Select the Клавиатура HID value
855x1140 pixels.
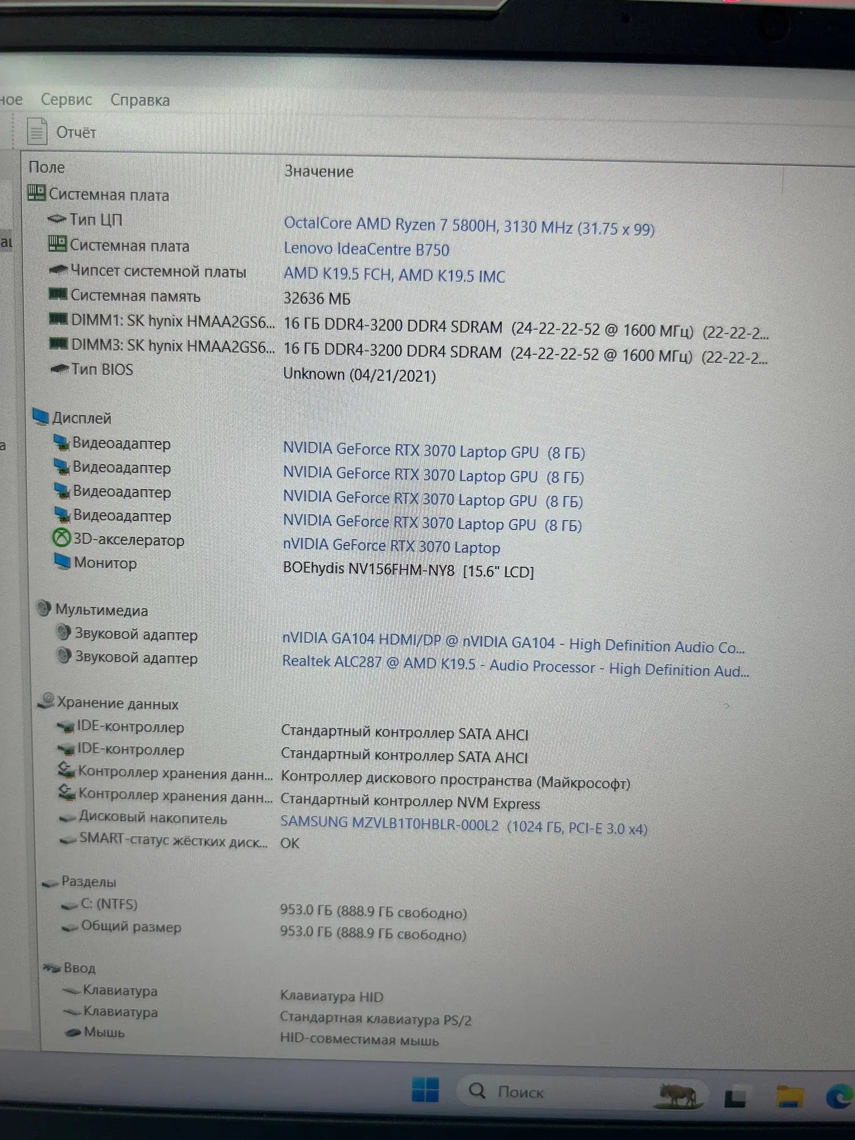[331, 996]
